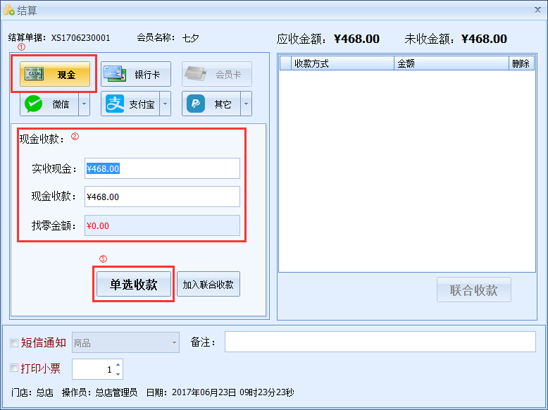Image resolution: width=548 pixels, height=410 pixels.
Task: Expand the 其它 payment dropdown arrow
Action: [x=246, y=104]
